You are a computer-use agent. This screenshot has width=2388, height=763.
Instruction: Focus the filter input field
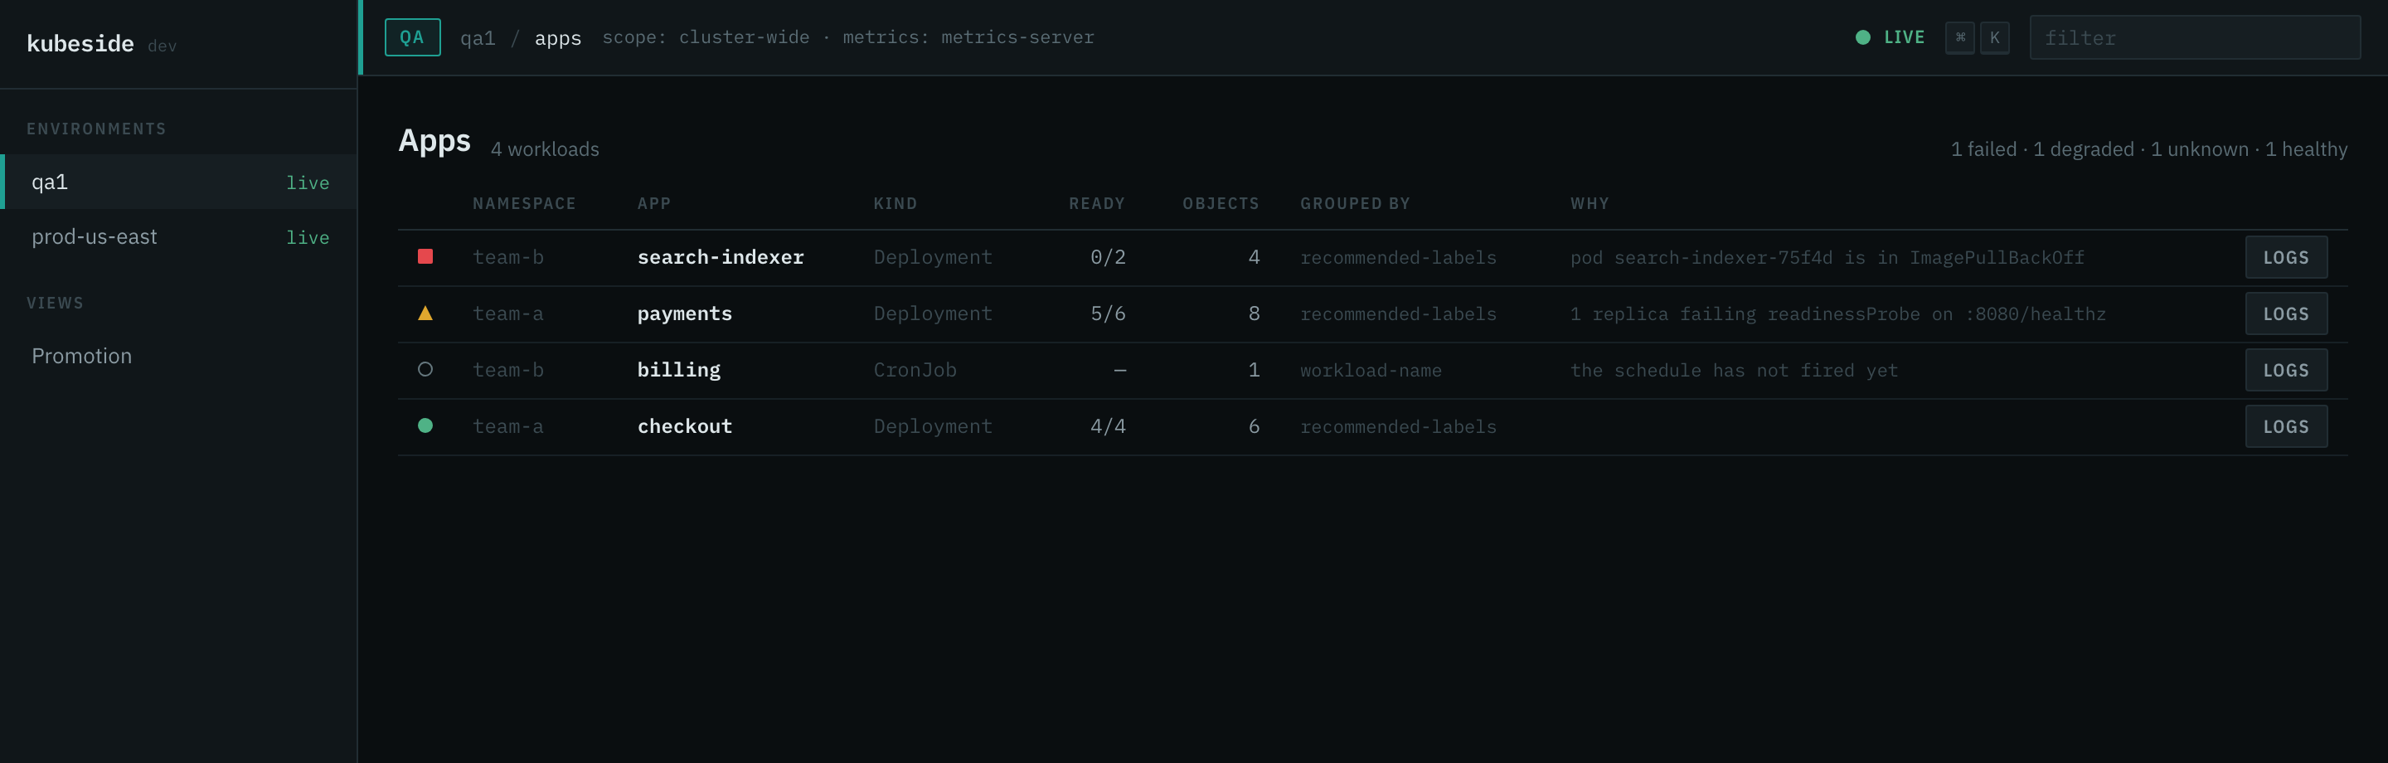pyautogui.click(x=2194, y=37)
